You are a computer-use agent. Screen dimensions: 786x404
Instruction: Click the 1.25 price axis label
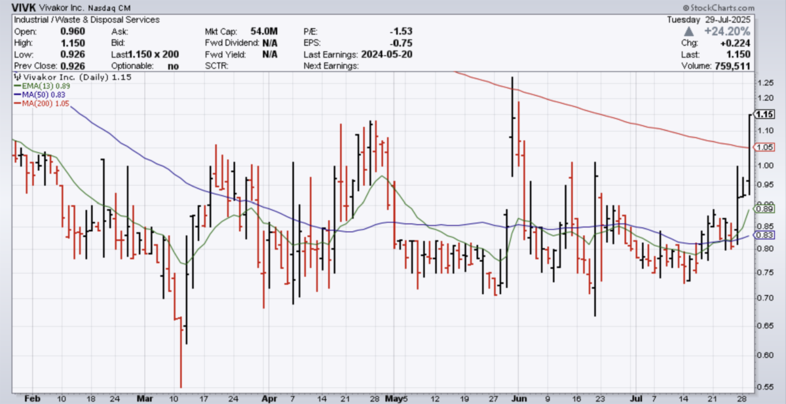764,83
